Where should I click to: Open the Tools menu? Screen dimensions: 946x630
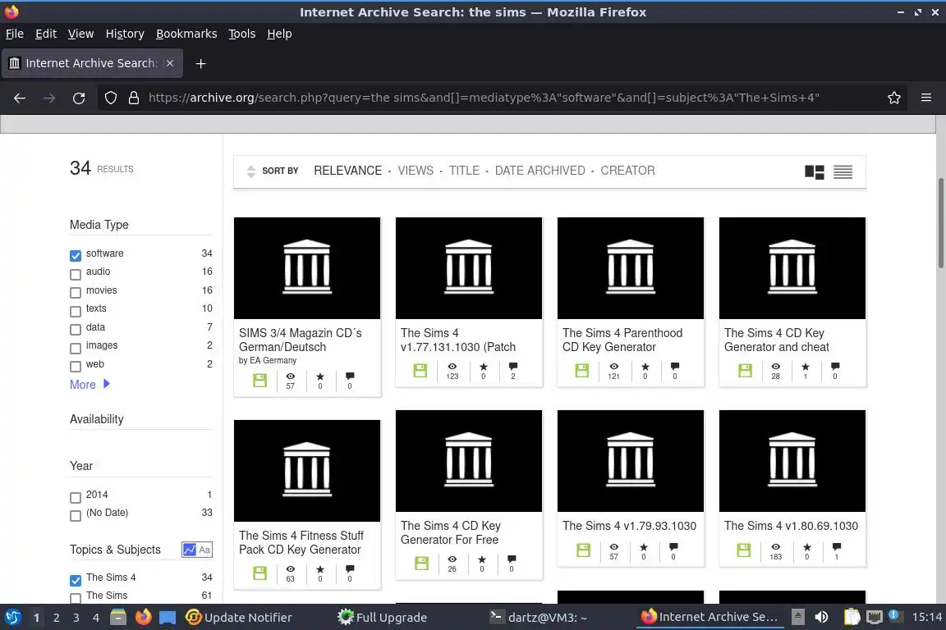click(x=242, y=34)
